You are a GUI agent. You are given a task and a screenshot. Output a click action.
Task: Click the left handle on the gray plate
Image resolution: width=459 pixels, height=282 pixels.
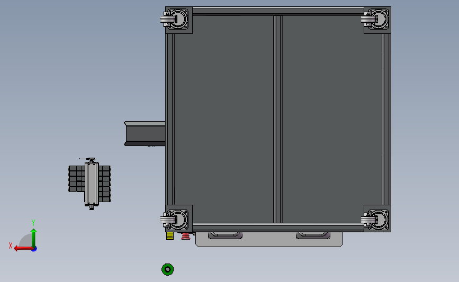pyautogui.click(x=225, y=235)
